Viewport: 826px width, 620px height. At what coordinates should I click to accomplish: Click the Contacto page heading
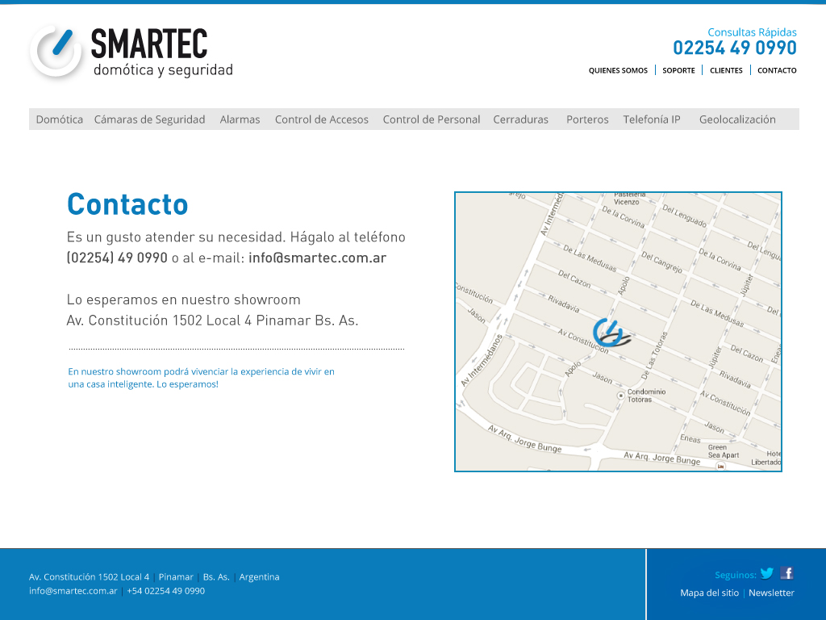pyautogui.click(x=127, y=204)
